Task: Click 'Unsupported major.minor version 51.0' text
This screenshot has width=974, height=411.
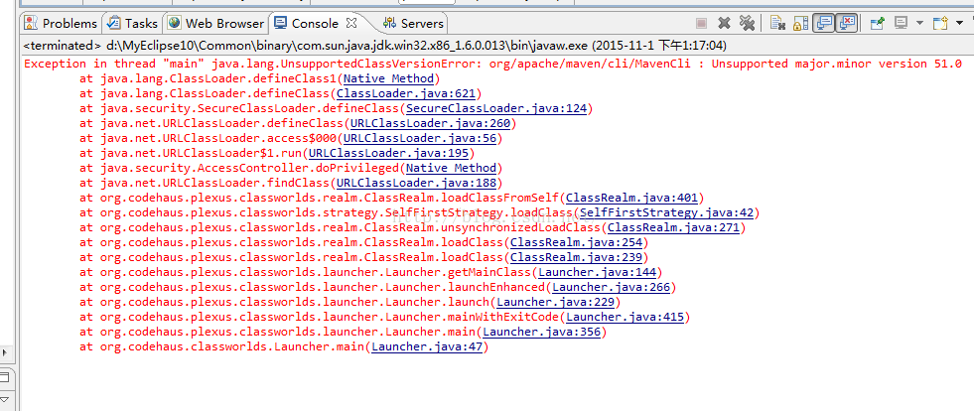Action: click(837, 64)
